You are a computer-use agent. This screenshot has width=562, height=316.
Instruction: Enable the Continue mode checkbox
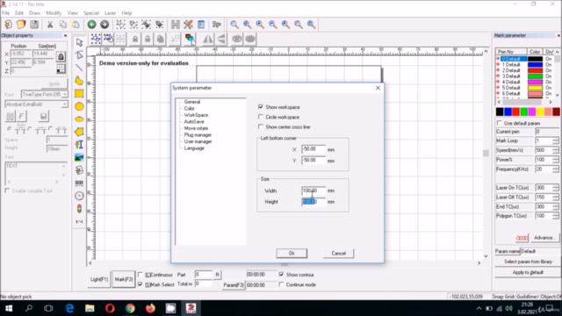click(x=281, y=284)
